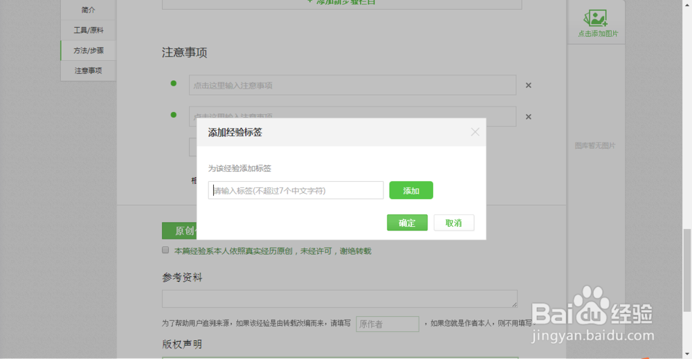Click the scrollbar down arrow
This screenshot has height=359, width=692.
click(686, 354)
